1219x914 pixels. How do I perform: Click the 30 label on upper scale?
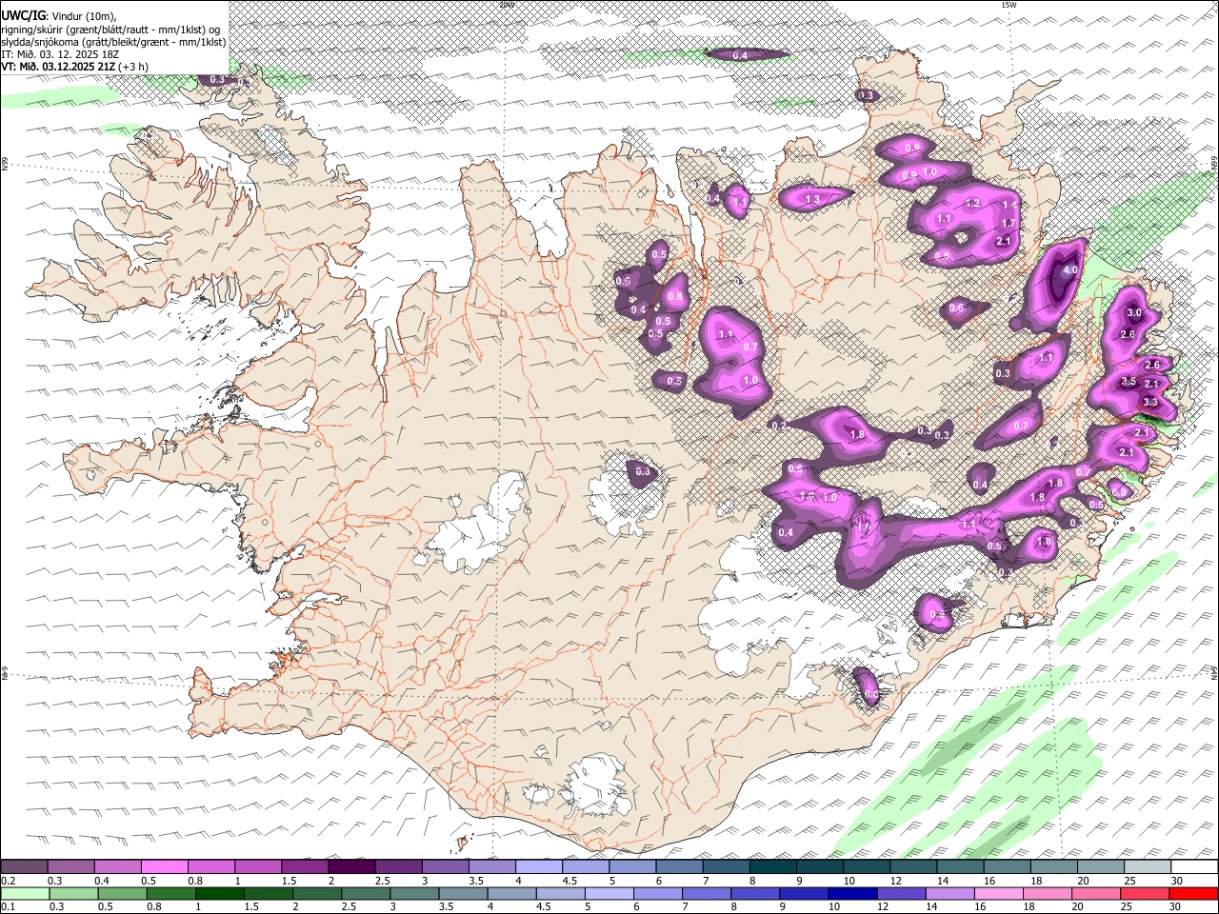pyautogui.click(x=1177, y=881)
